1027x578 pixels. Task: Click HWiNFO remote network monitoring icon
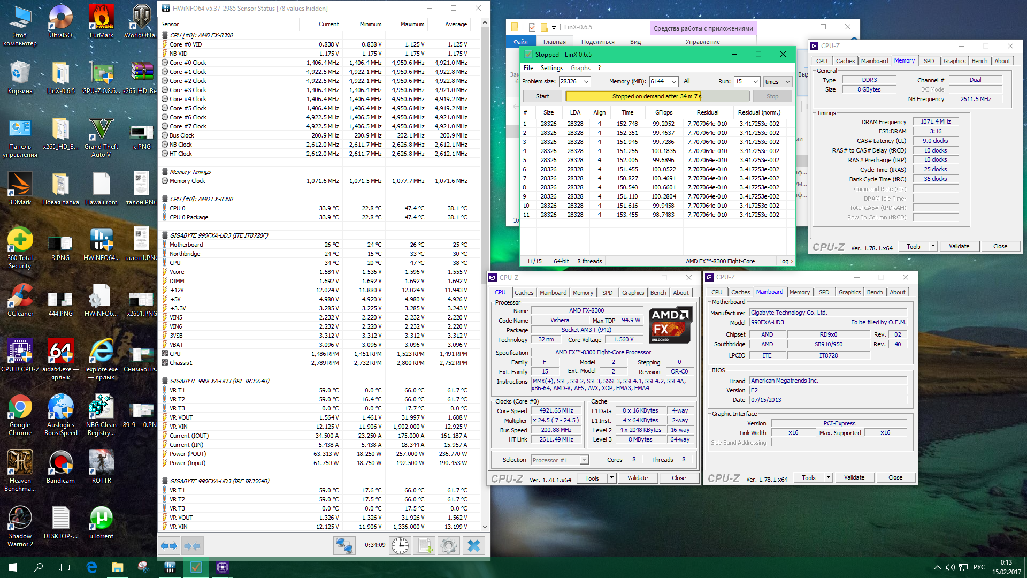point(344,546)
